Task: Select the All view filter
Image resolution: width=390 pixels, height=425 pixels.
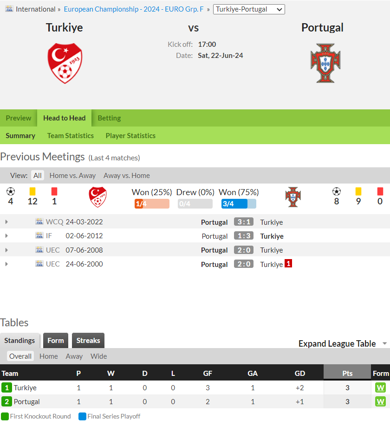Action: [38, 176]
